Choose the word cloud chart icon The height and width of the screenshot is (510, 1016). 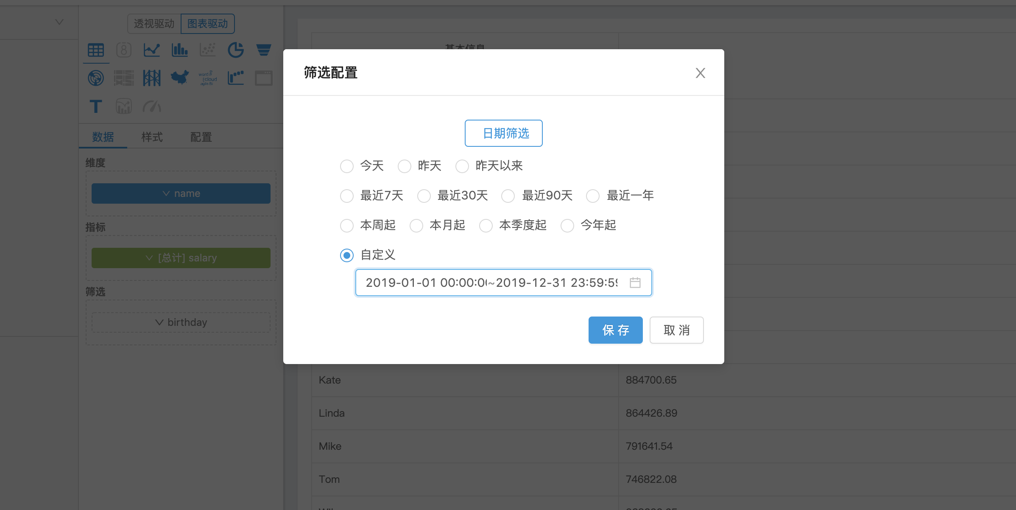tap(207, 78)
